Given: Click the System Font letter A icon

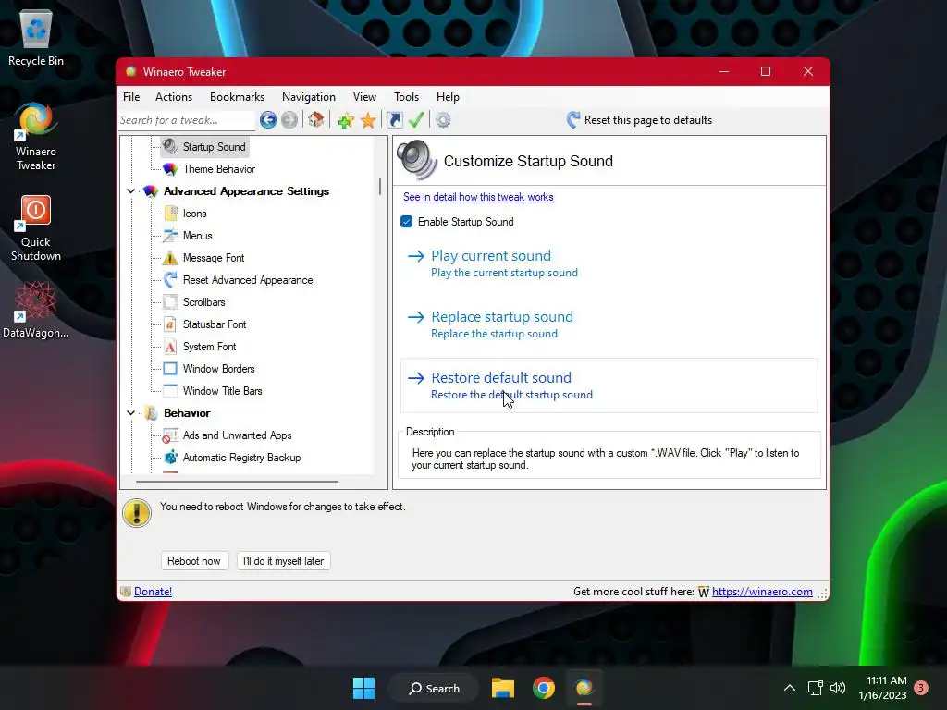Looking at the screenshot, I should tap(170, 347).
